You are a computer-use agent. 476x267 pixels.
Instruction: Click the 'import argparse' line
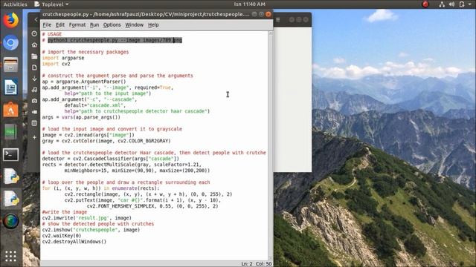[63, 58]
